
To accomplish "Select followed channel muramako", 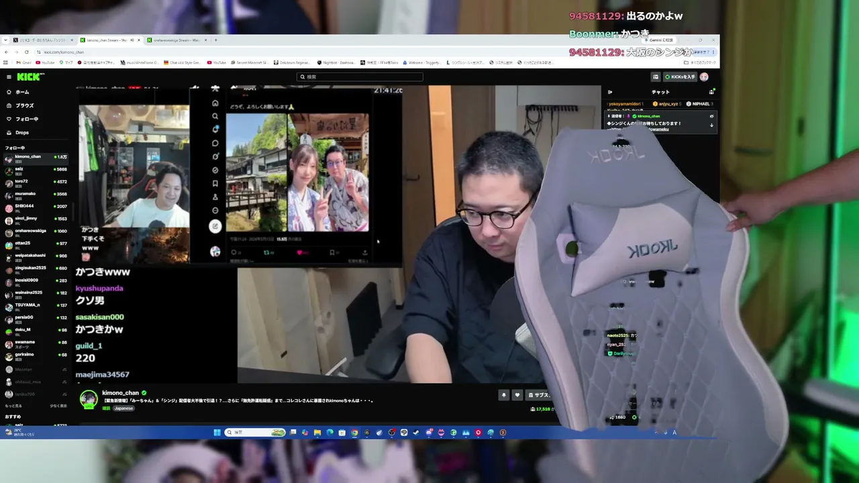I will pos(36,195).
